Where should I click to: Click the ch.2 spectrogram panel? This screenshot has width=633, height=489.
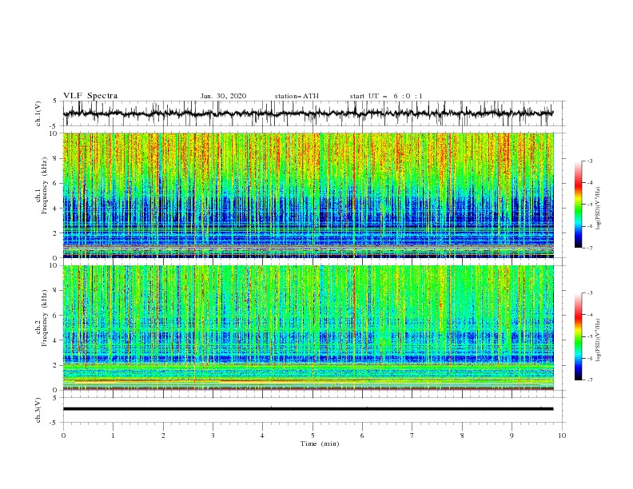[x=308, y=328]
